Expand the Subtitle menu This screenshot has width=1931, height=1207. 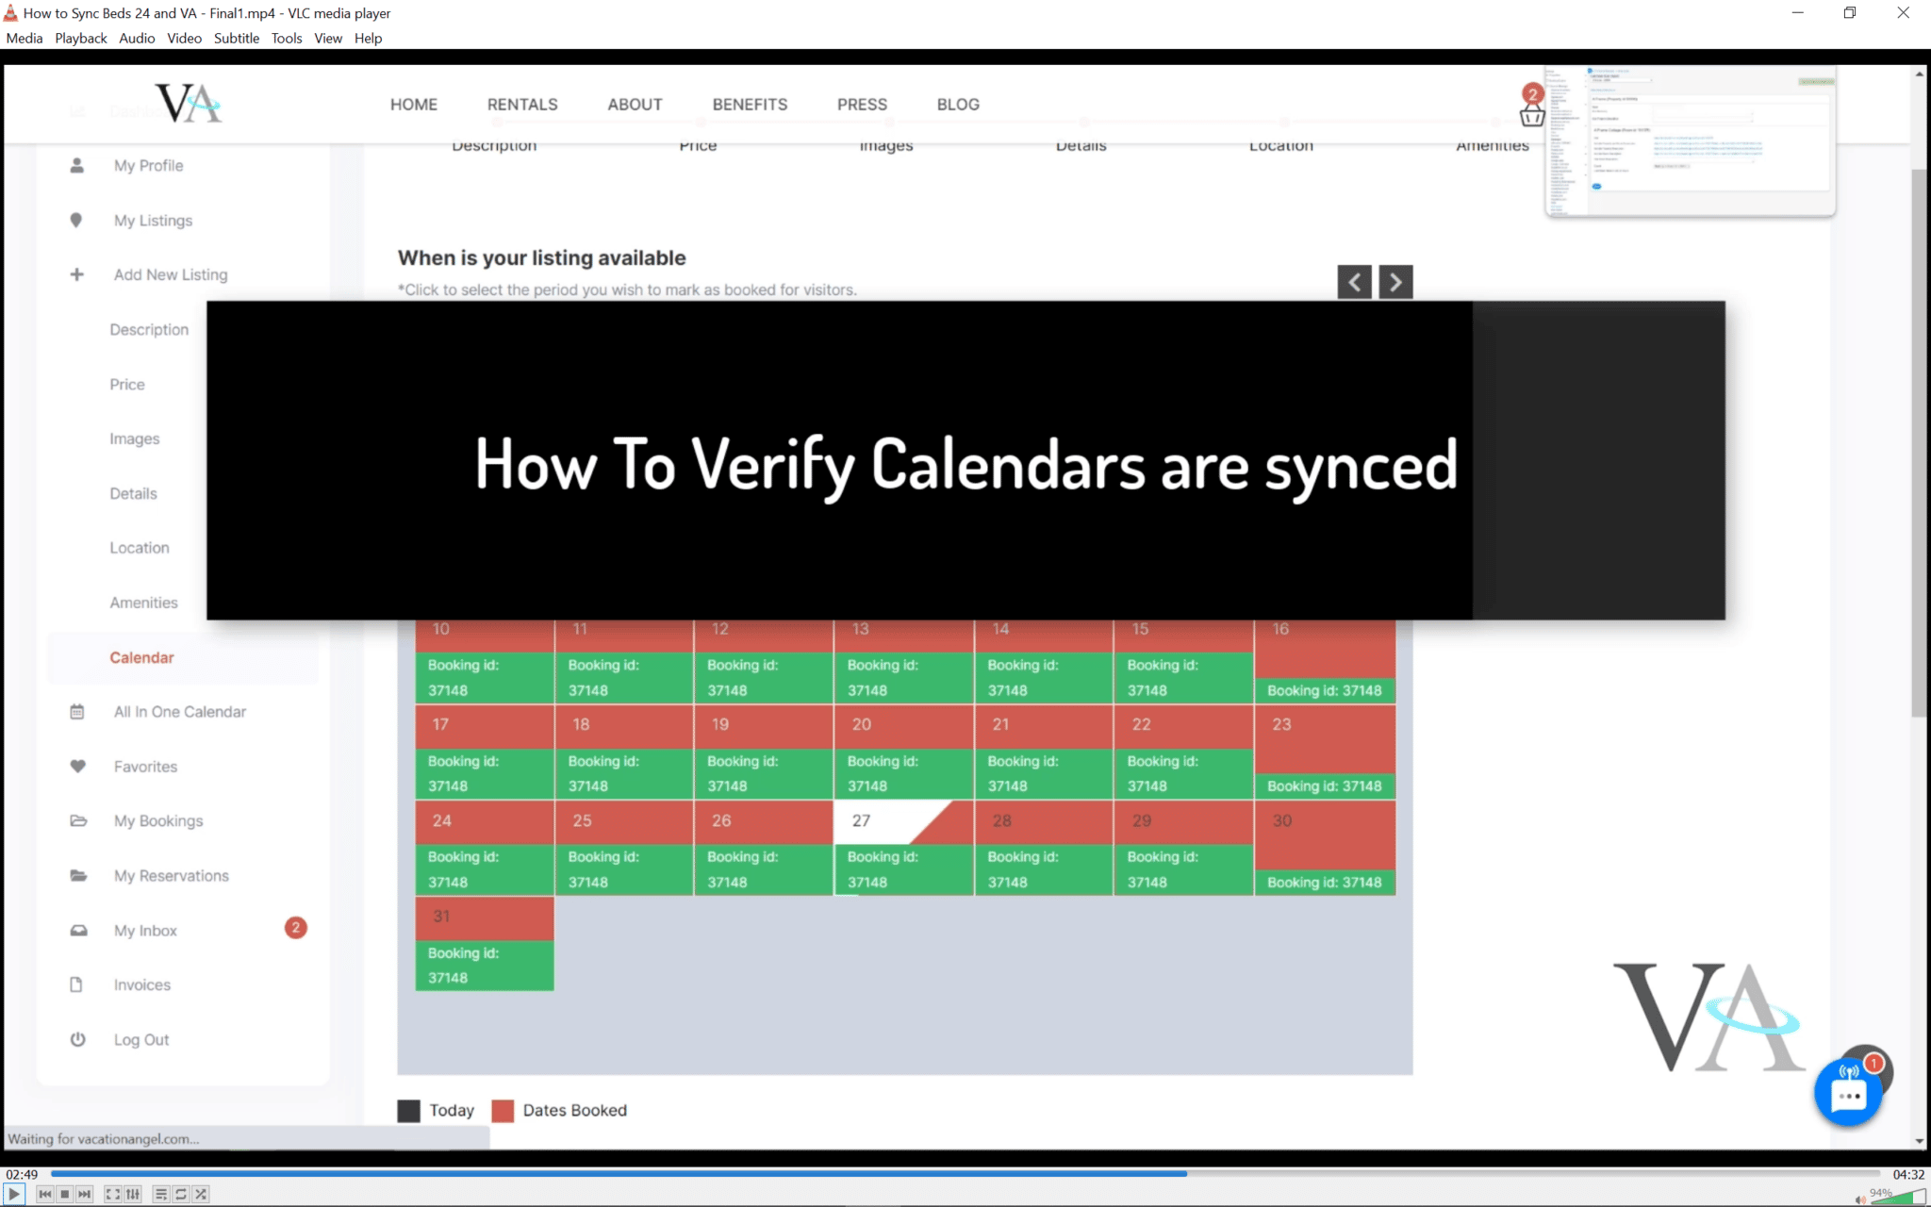pyautogui.click(x=236, y=38)
